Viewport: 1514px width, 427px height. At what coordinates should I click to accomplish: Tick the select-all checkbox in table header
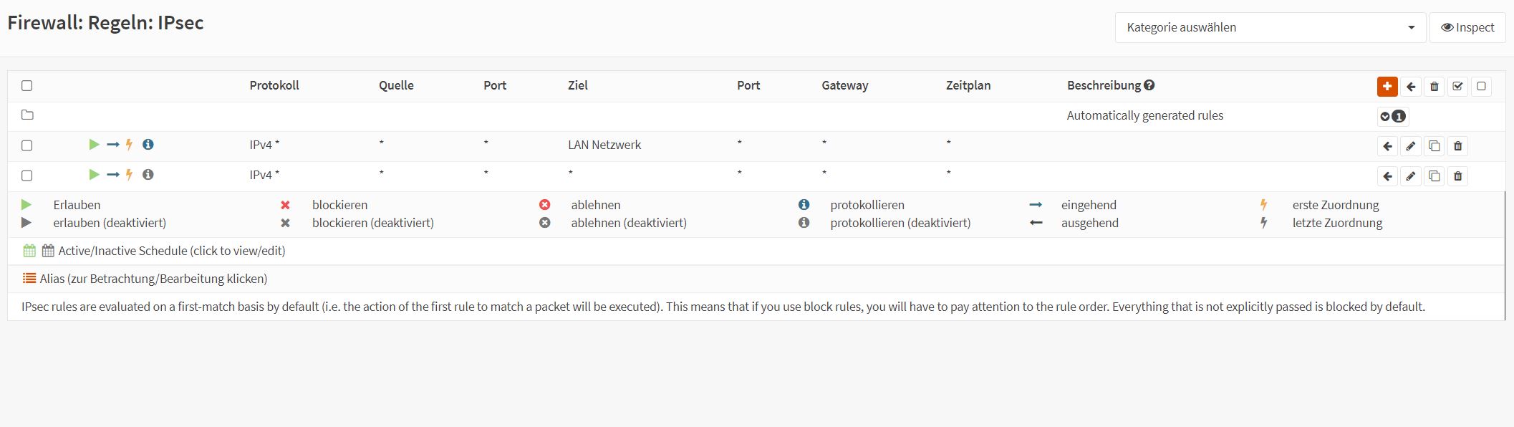point(27,86)
